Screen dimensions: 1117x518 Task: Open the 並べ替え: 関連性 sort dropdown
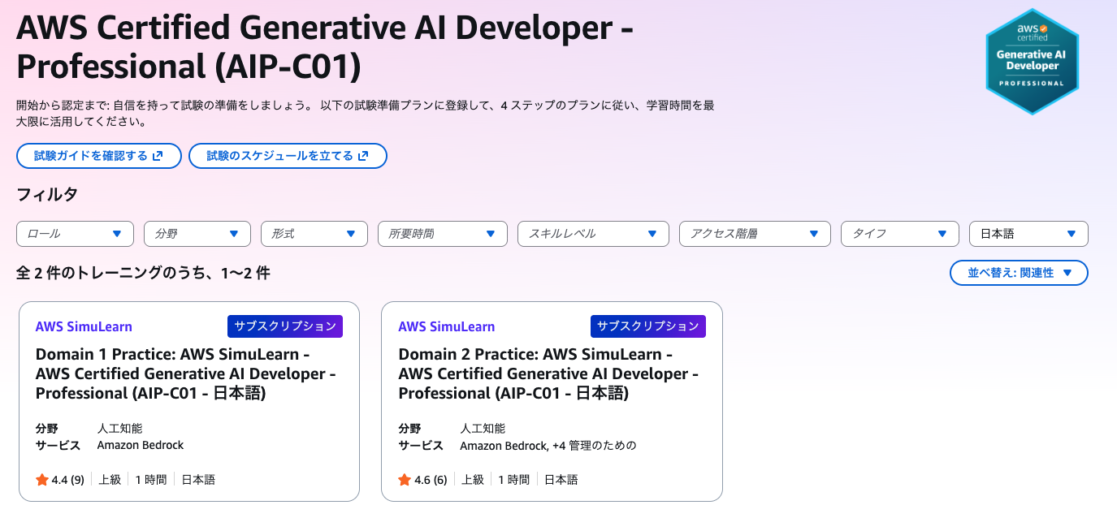[x=1019, y=273]
